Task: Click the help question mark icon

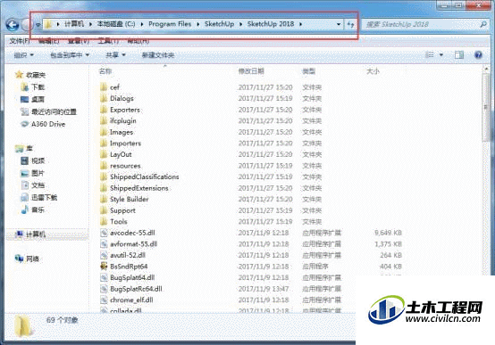Action: pos(478,55)
